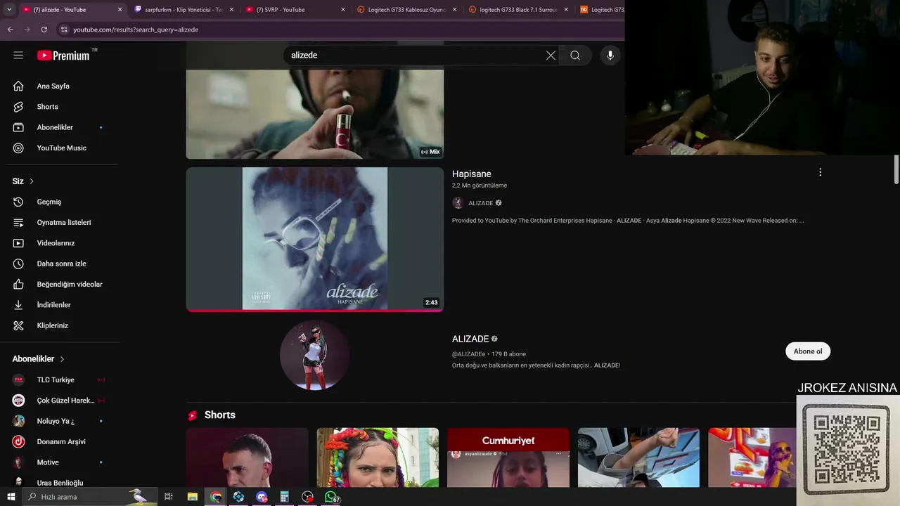
Task: Click the browser address bar URL
Action: [x=136, y=30]
